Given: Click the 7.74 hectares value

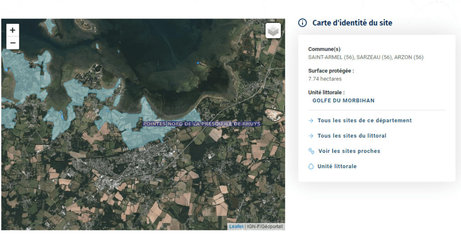Looking at the screenshot, I should click(325, 79).
